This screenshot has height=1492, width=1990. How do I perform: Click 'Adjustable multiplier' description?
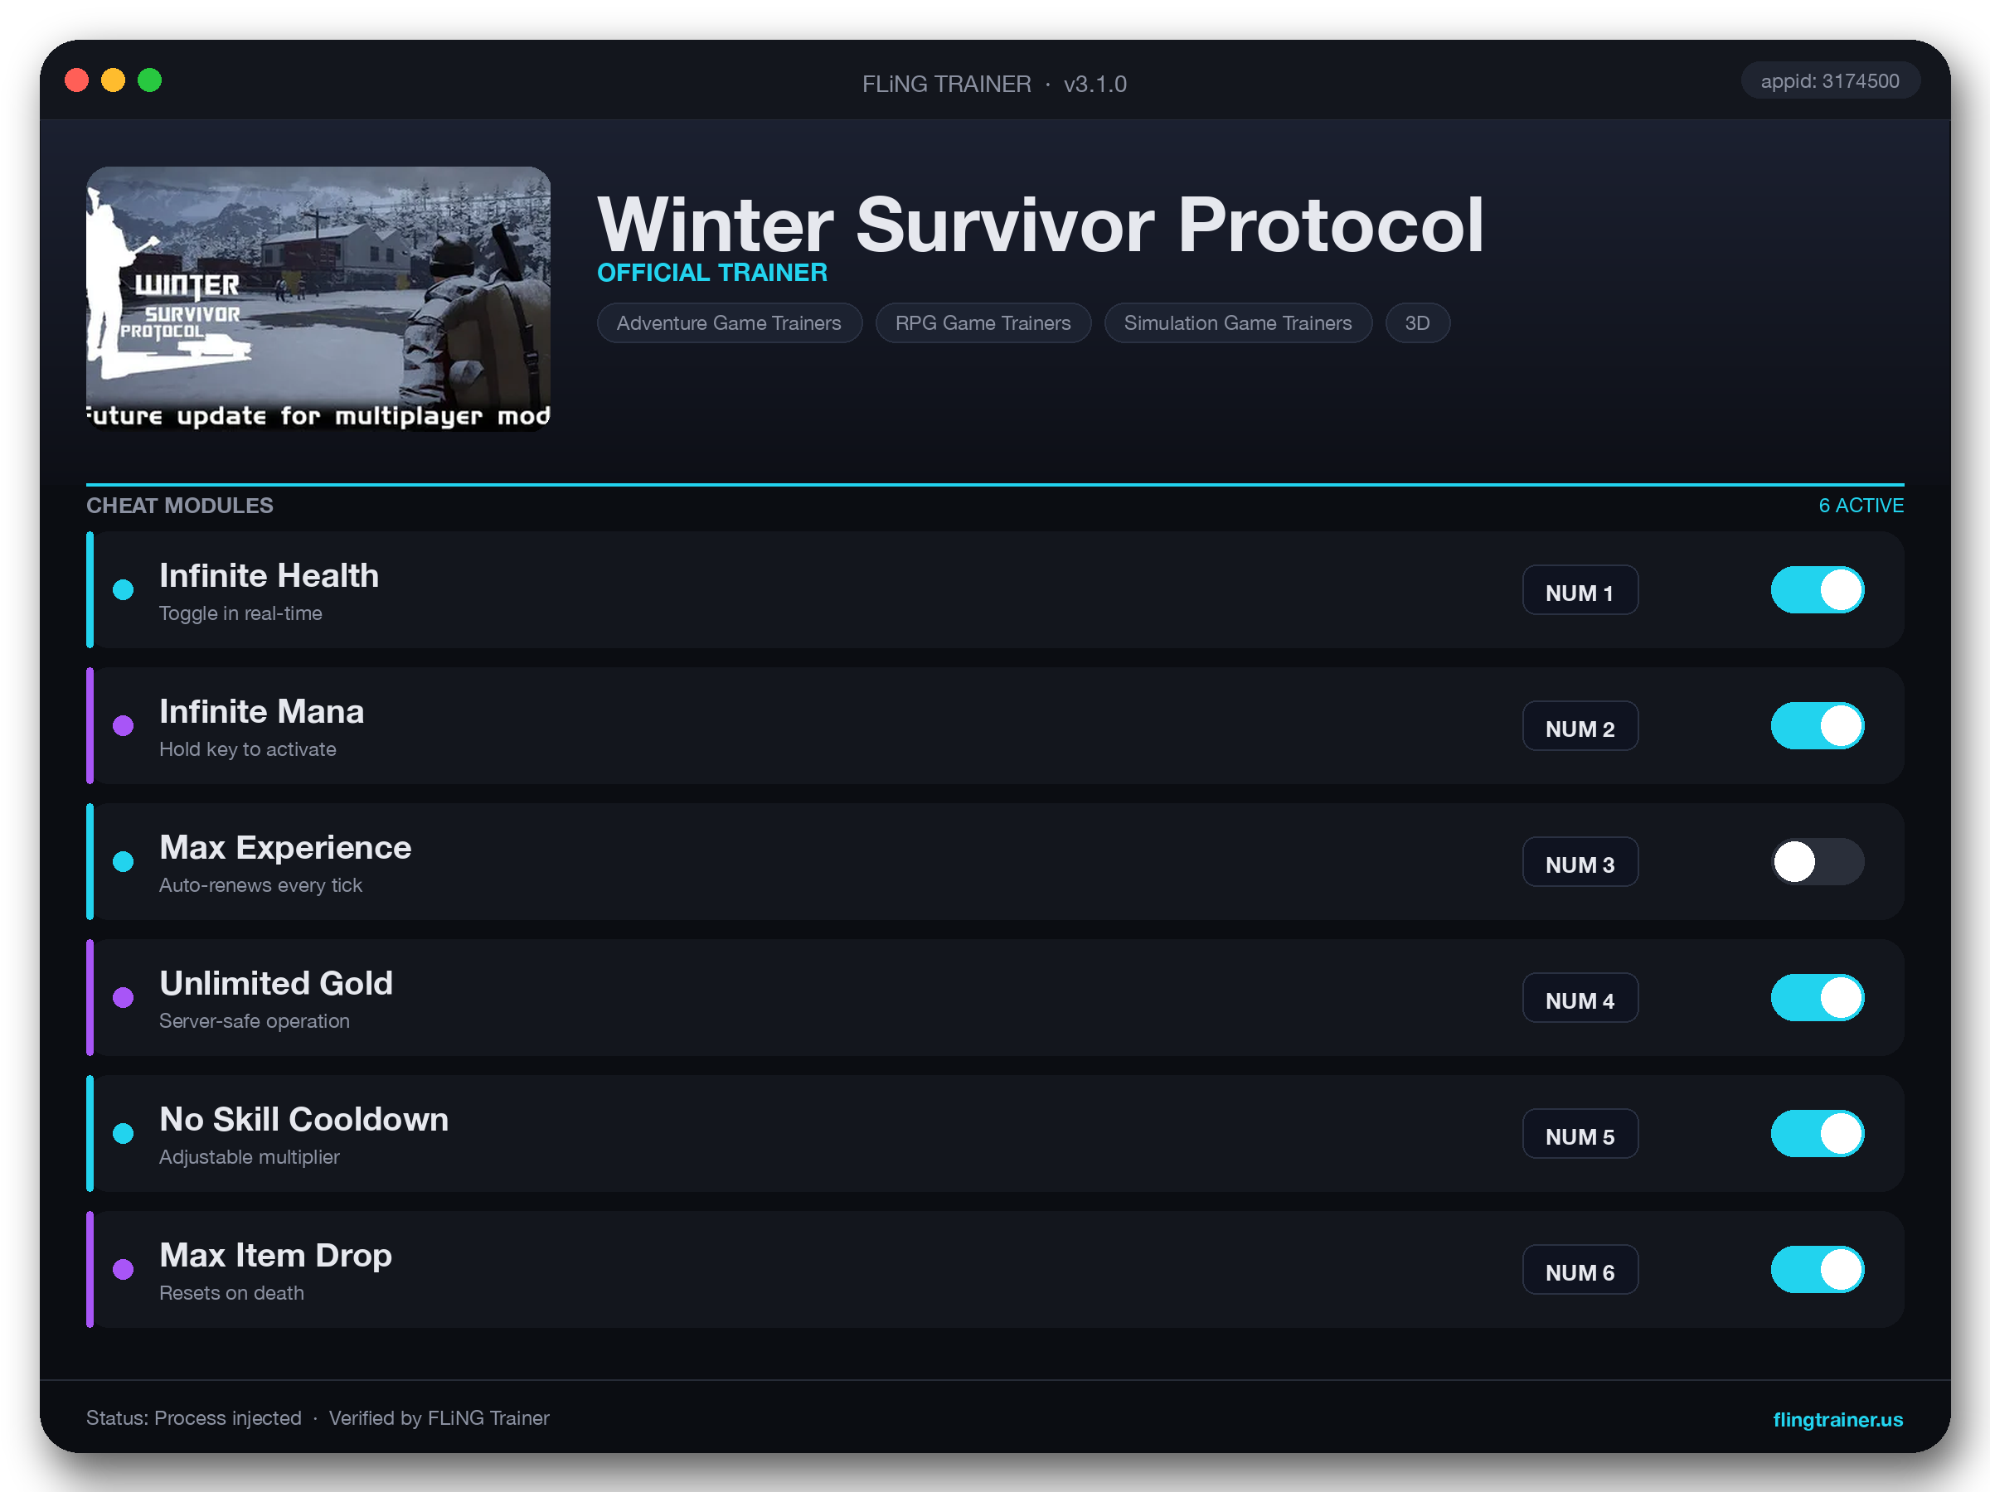(250, 1156)
